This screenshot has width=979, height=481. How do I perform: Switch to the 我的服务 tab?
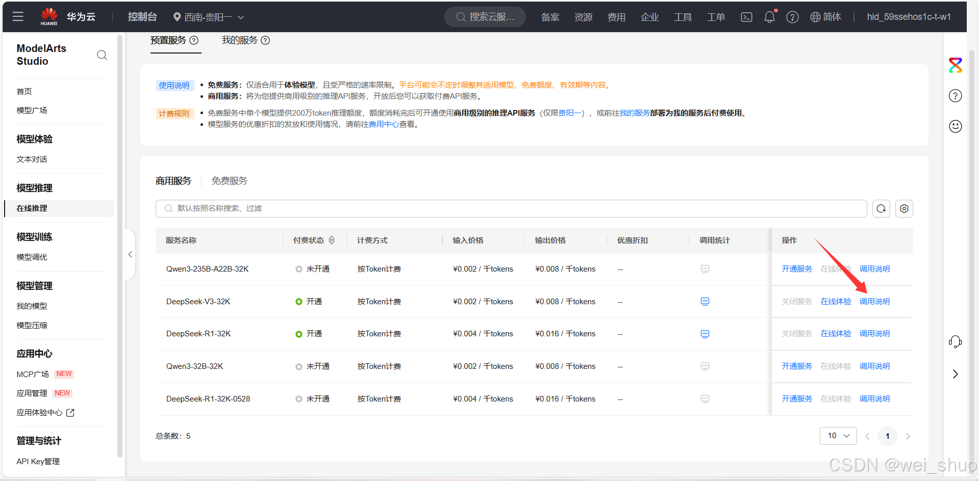click(240, 40)
